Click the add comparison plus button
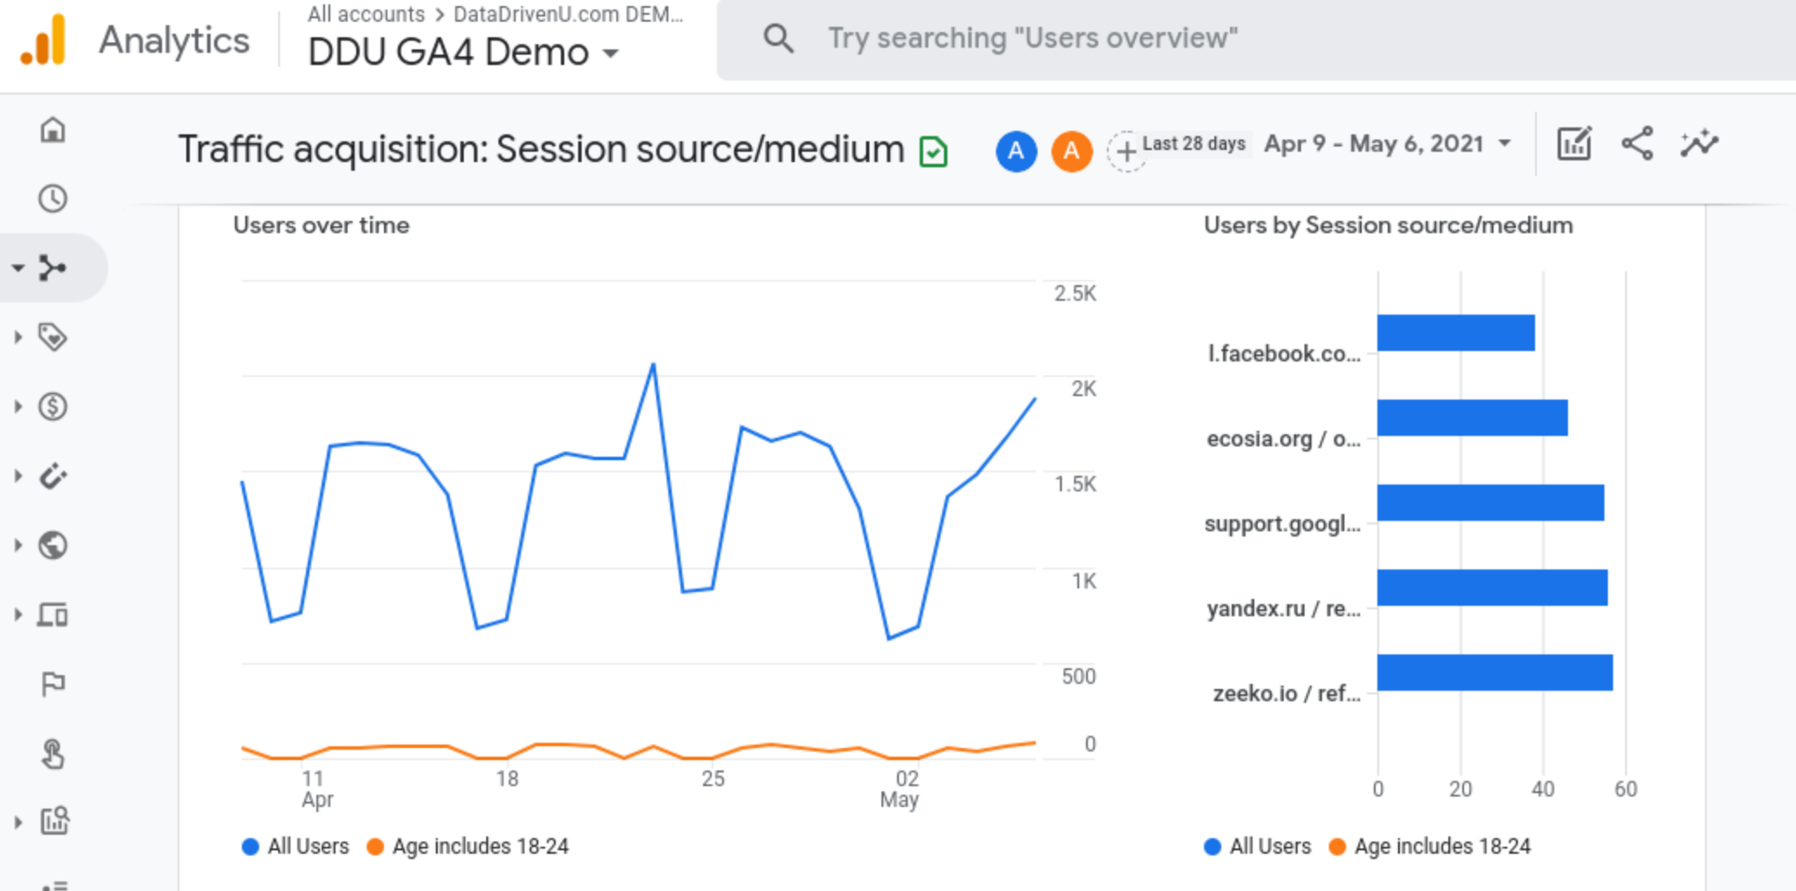This screenshot has width=1796, height=891. (x=1126, y=153)
